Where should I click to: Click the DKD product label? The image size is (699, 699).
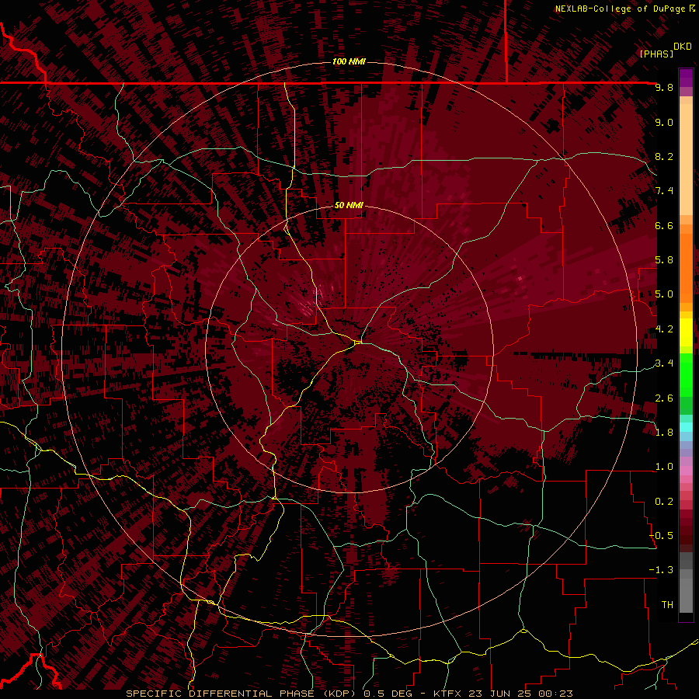tap(683, 47)
